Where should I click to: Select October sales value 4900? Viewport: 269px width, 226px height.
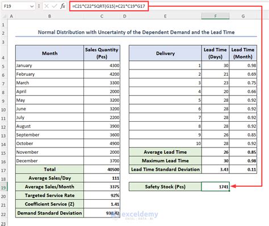point(102,143)
